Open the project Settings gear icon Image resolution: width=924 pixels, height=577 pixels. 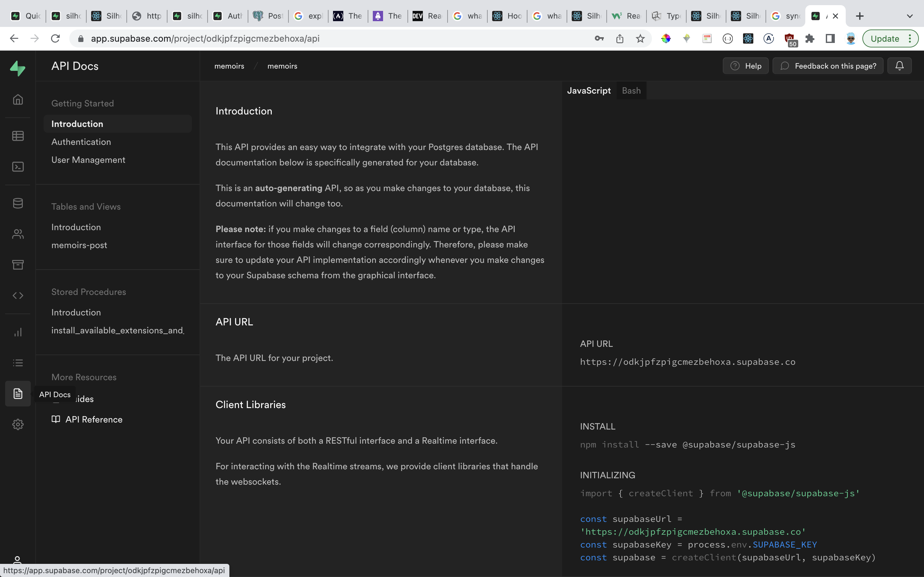[18, 424]
